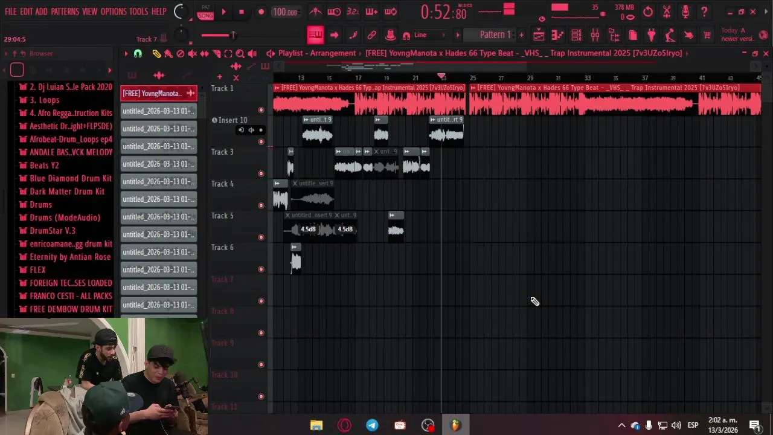This screenshot has height=435, width=773.
Task: Open the TOOLS menu
Action: [138, 11]
